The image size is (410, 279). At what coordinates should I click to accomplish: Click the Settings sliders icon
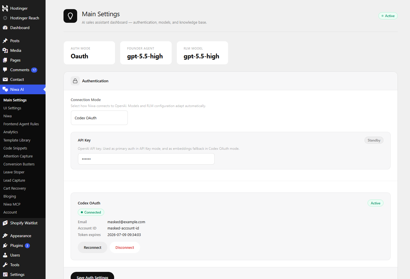[x=5, y=274]
